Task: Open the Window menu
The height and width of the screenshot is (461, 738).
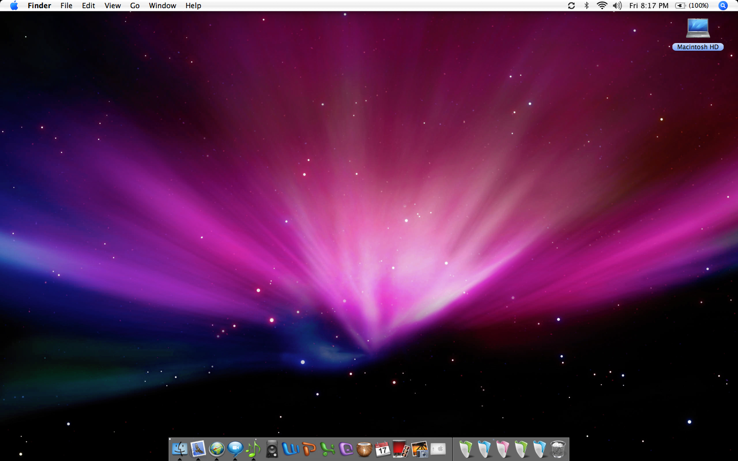Action: point(162,6)
